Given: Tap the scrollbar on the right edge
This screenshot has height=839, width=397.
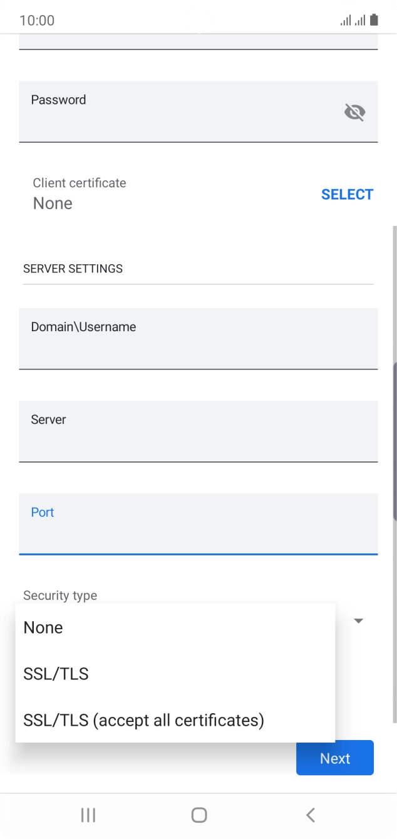Looking at the screenshot, I should tap(394, 438).
